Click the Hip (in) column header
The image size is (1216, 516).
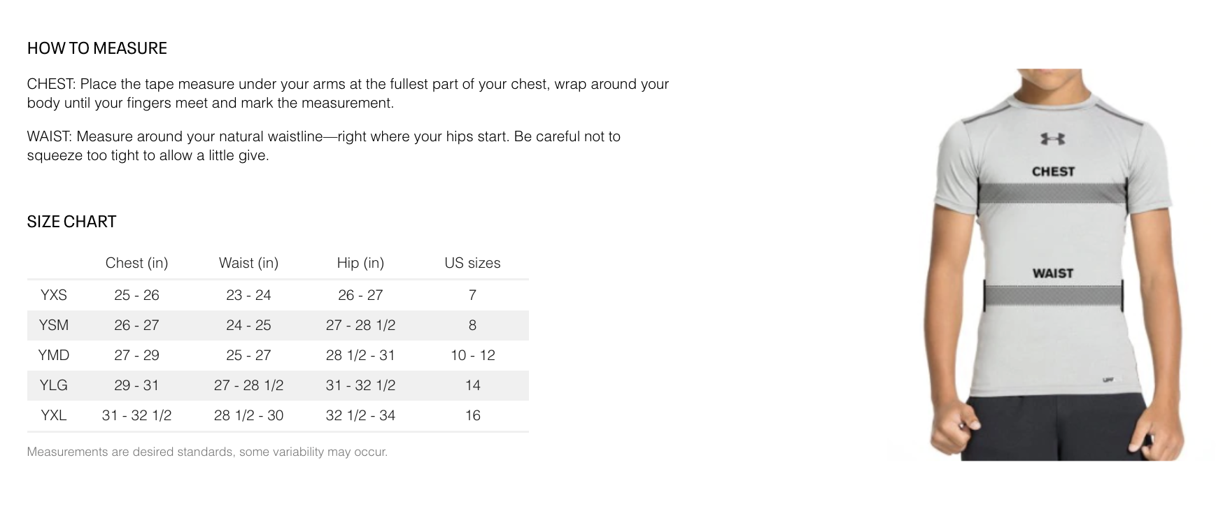pos(360,263)
